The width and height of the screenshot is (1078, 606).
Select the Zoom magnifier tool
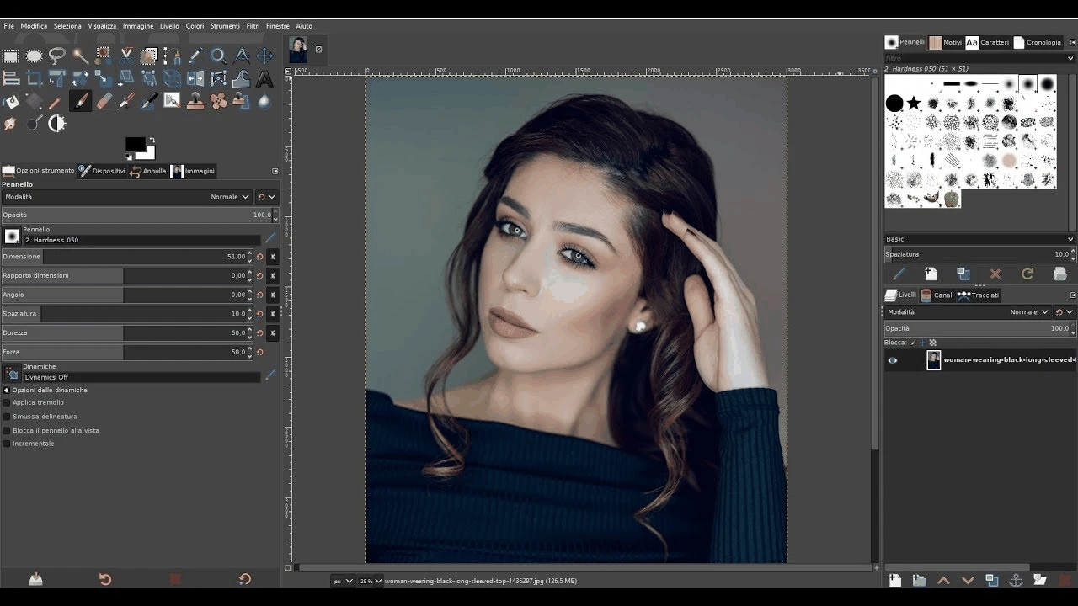coord(218,56)
